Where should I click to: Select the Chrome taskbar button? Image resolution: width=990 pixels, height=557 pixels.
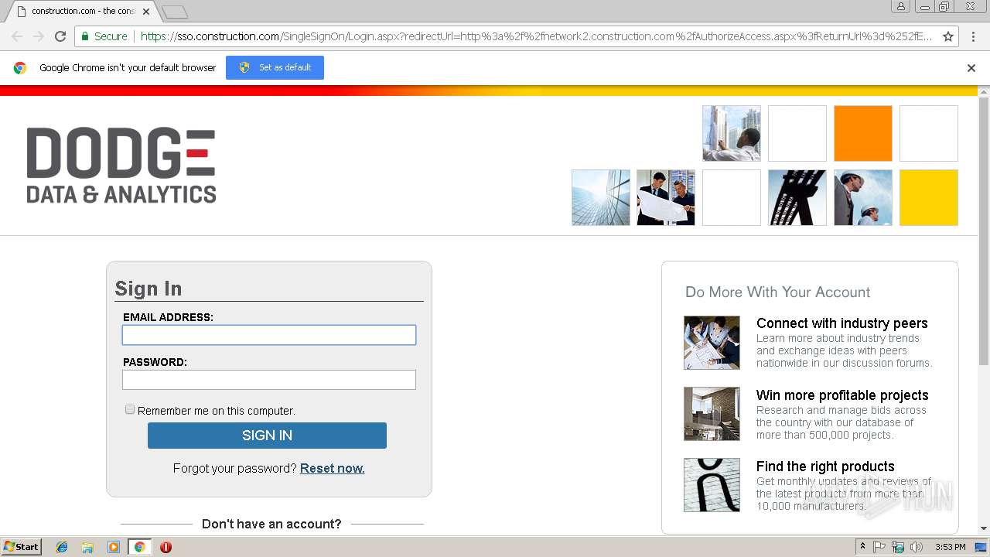(x=139, y=547)
